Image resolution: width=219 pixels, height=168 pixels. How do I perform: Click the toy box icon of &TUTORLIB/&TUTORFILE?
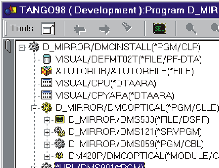[x=47, y=71]
